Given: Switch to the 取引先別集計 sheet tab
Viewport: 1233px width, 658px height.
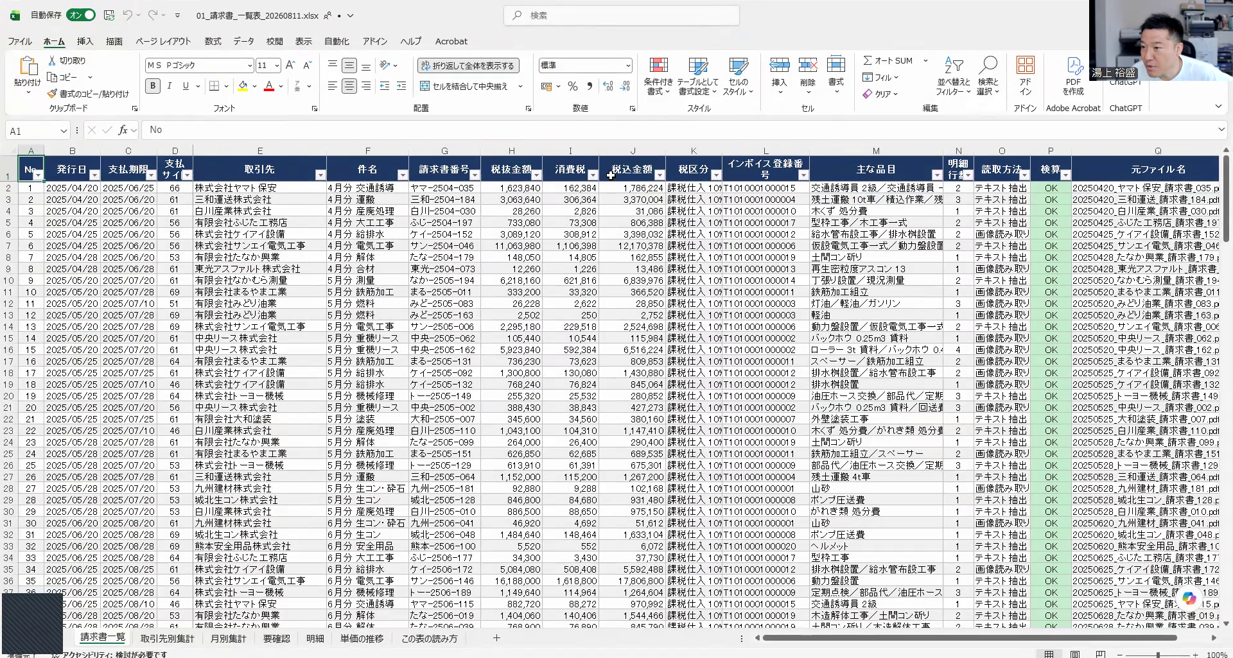Looking at the screenshot, I should [167, 639].
